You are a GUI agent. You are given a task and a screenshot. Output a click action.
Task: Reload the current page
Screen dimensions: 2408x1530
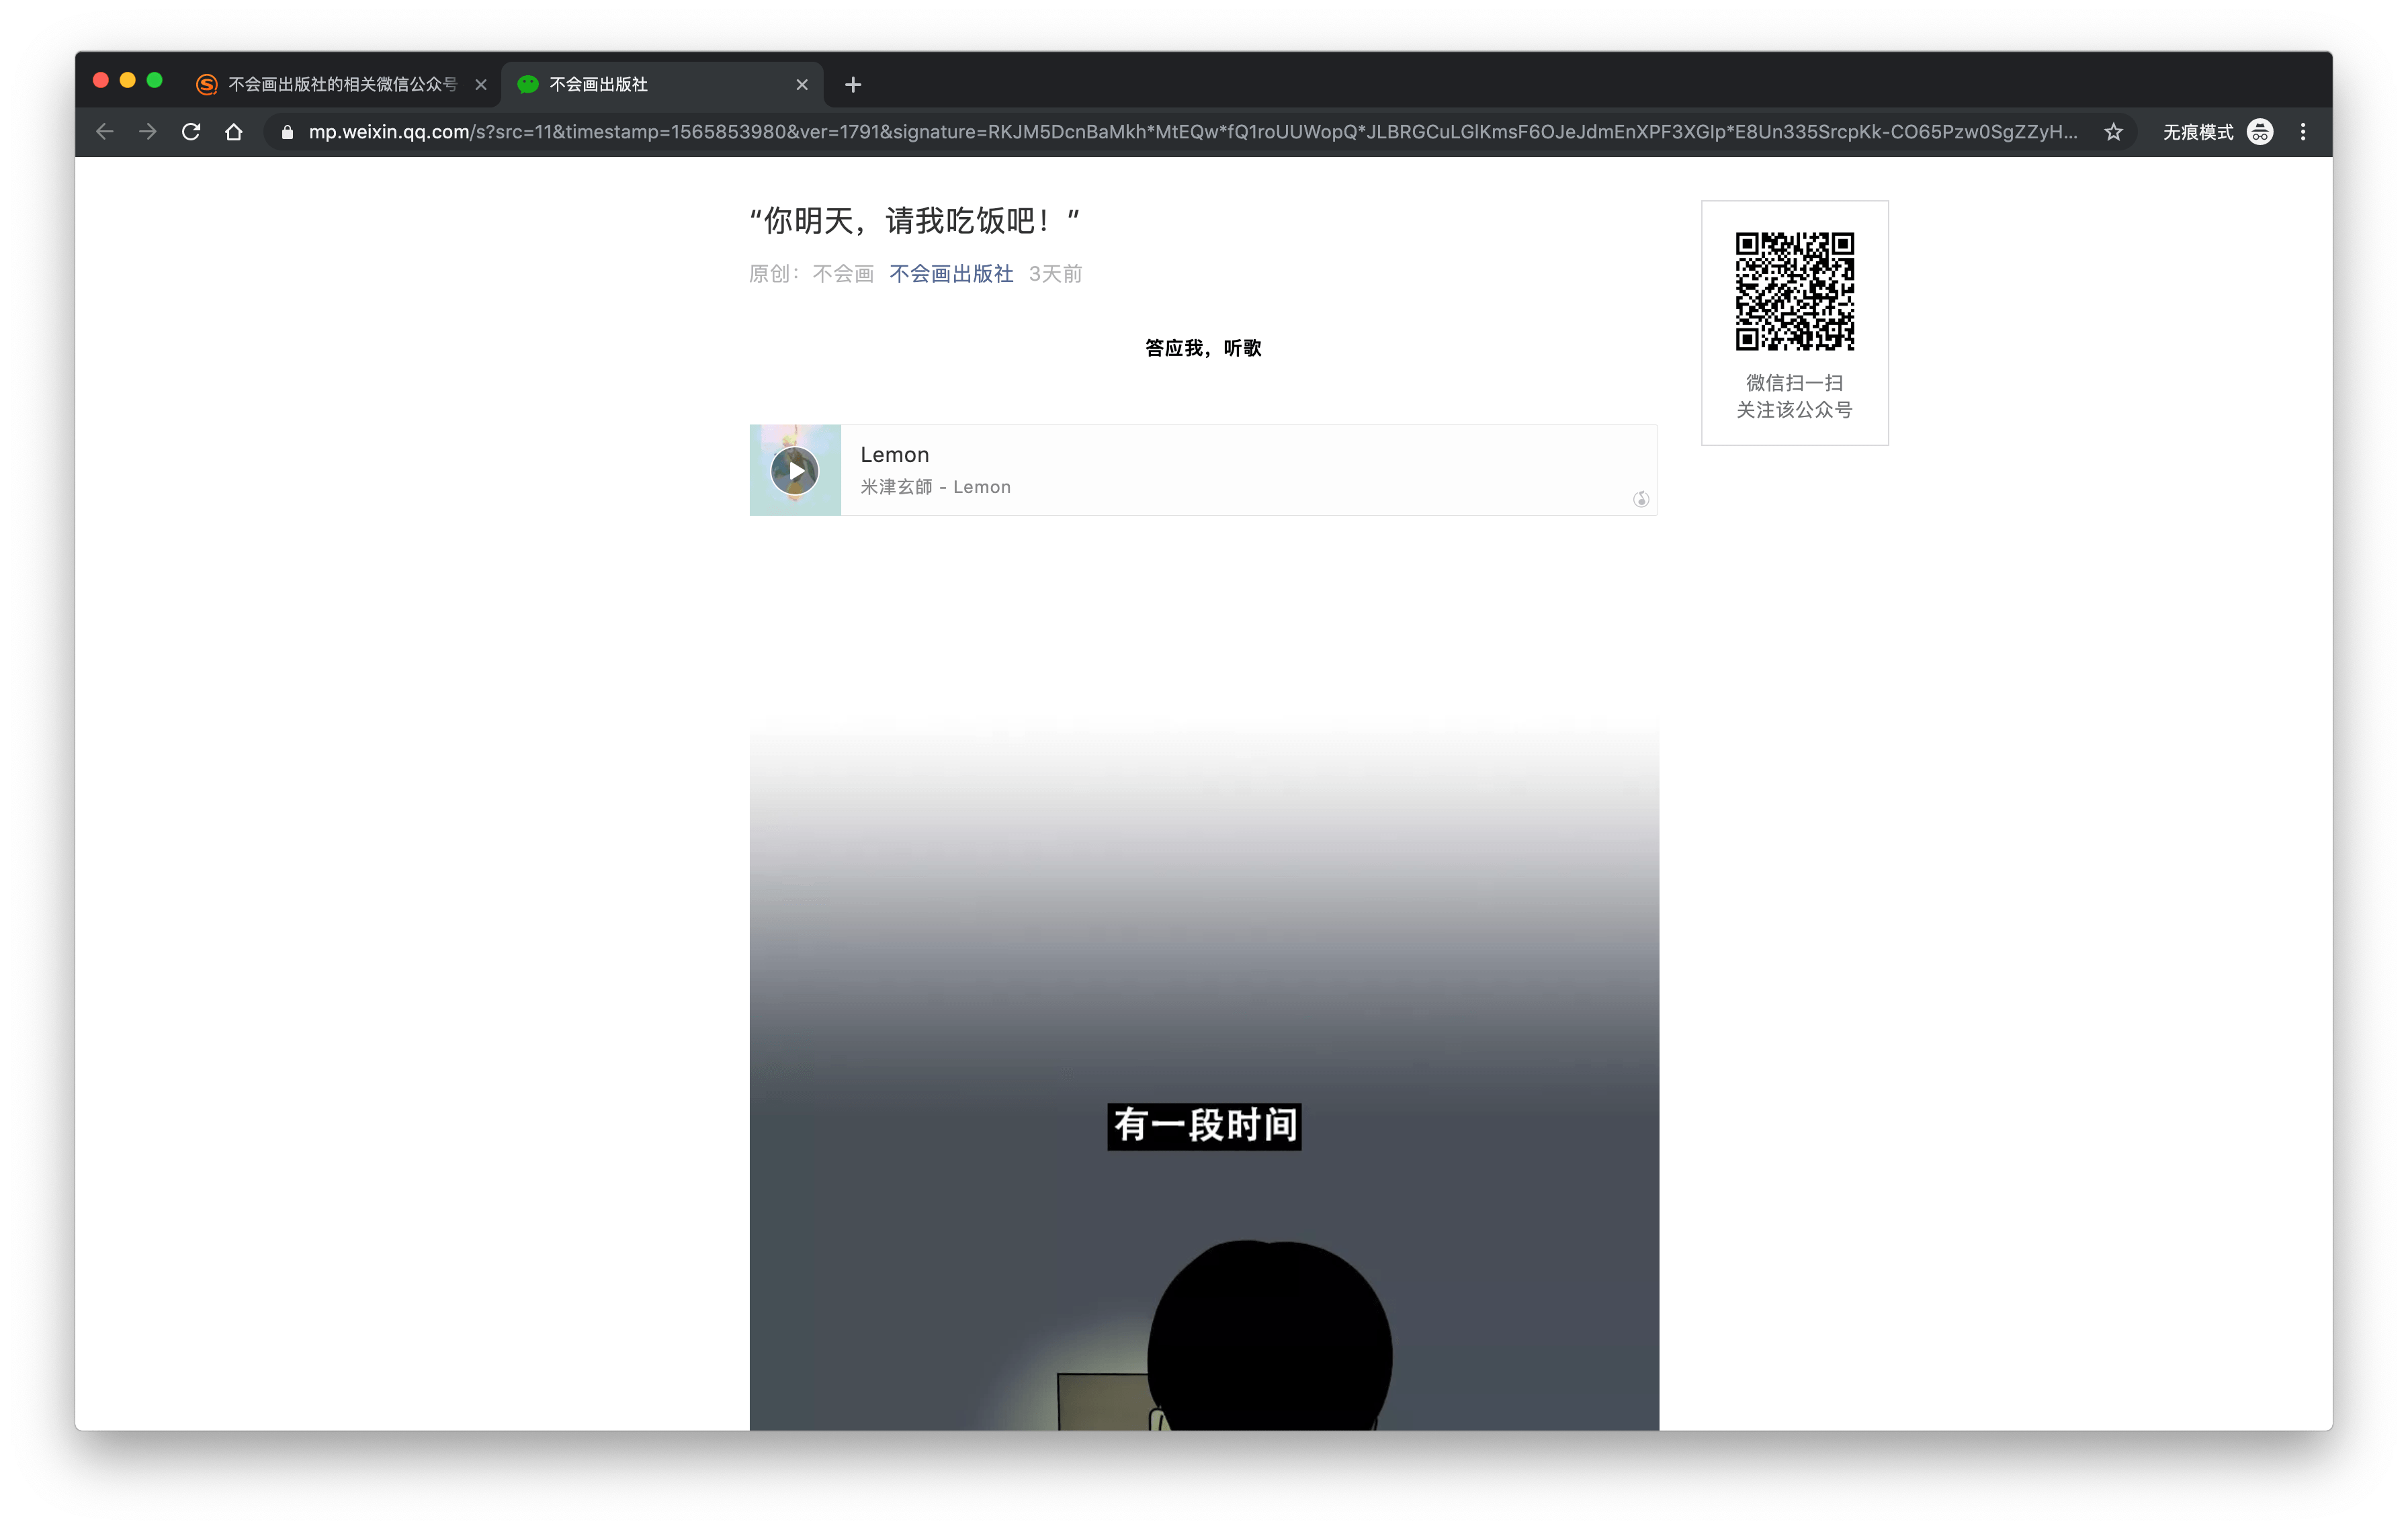click(191, 132)
